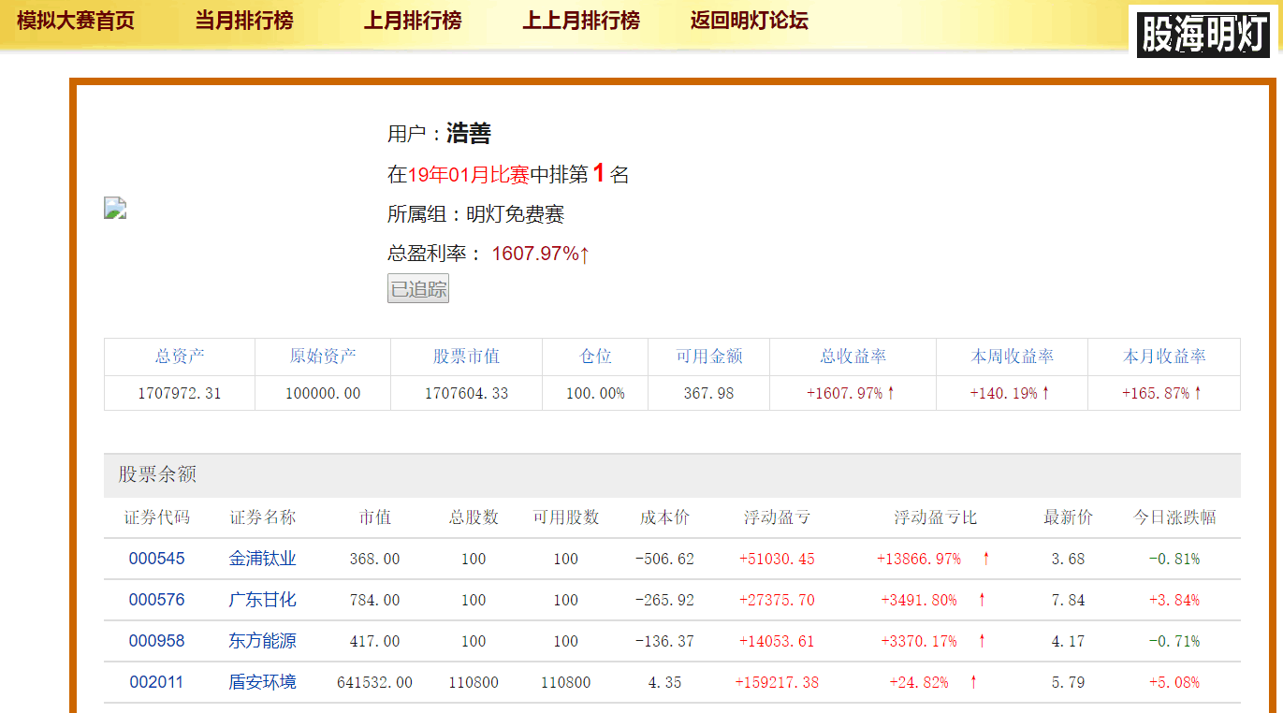Open 广东甘化 stock name link
1283x713 pixels.
(263, 600)
